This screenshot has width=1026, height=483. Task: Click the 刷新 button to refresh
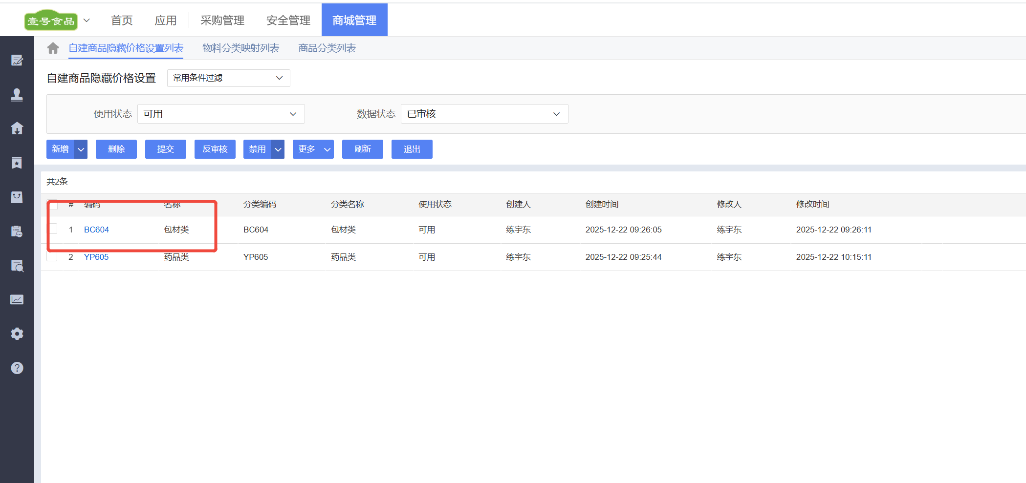[362, 149]
